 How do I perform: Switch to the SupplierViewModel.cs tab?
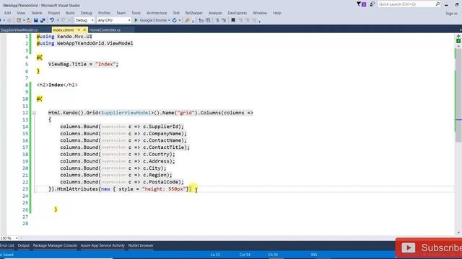[19, 30]
